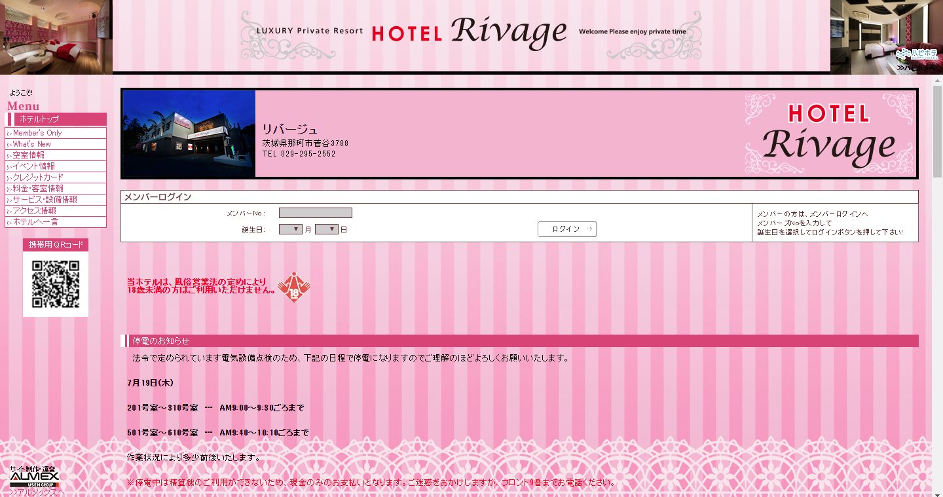This screenshot has height=497, width=943.
Task: Click the top-left hotel room photo
Action: tap(56, 36)
